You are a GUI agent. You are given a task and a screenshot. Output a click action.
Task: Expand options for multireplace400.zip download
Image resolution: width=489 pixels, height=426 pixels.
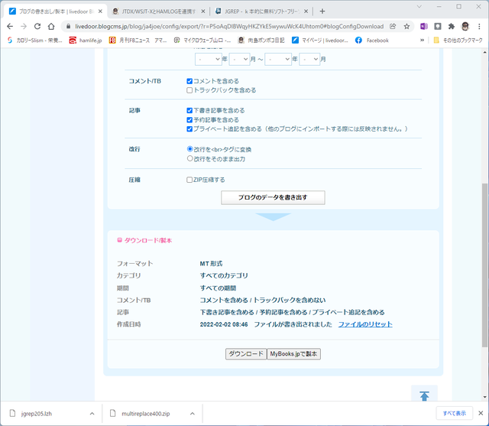point(193,414)
